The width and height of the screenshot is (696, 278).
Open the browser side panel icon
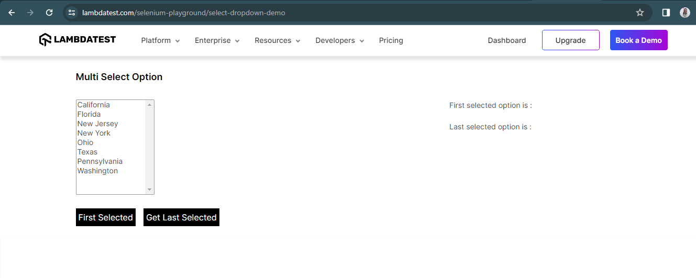pos(666,13)
